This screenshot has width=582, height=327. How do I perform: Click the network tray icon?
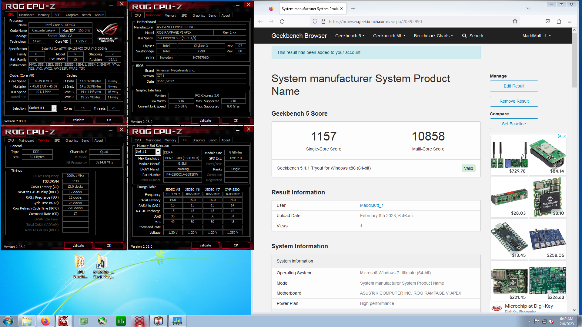coord(544,322)
